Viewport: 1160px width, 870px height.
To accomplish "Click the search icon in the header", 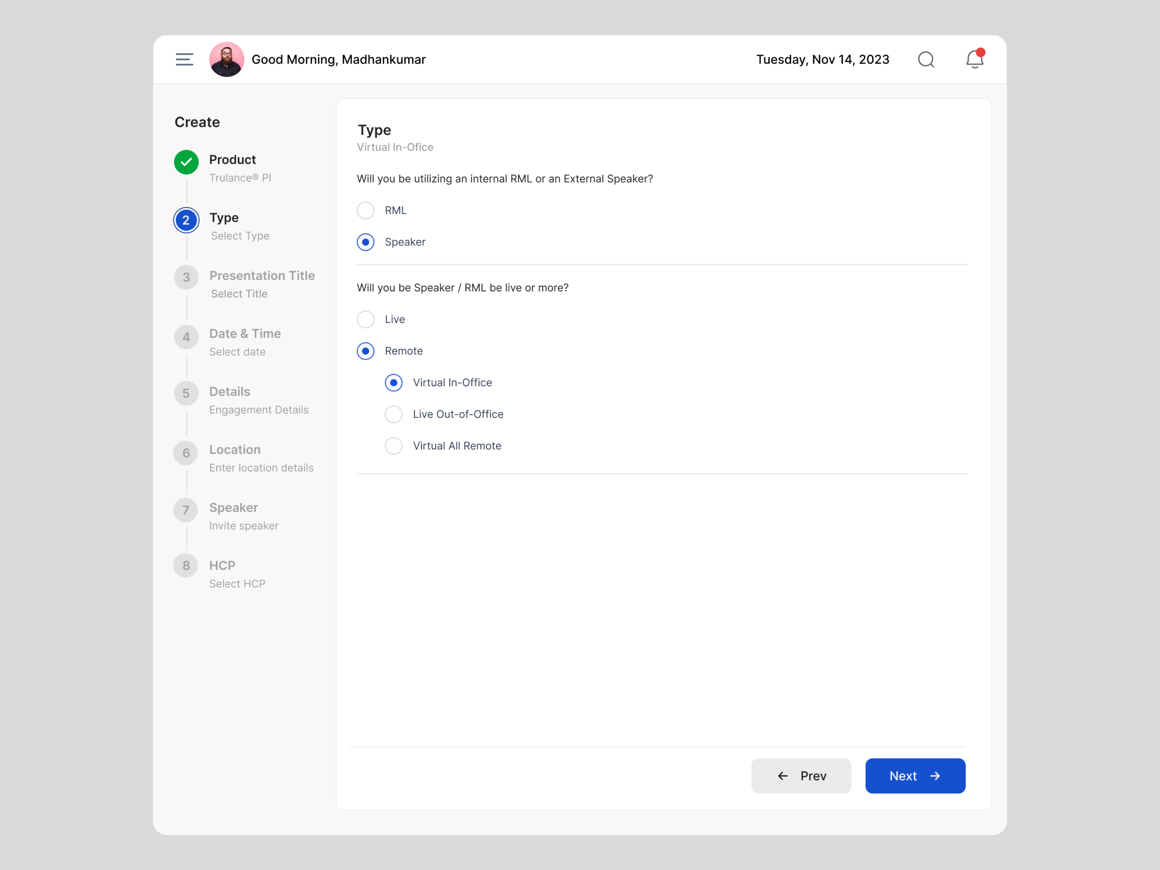I will pos(926,59).
